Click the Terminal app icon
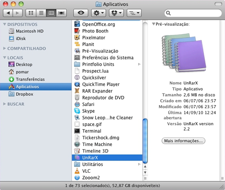The image size is (225, 190). point(77,131)
